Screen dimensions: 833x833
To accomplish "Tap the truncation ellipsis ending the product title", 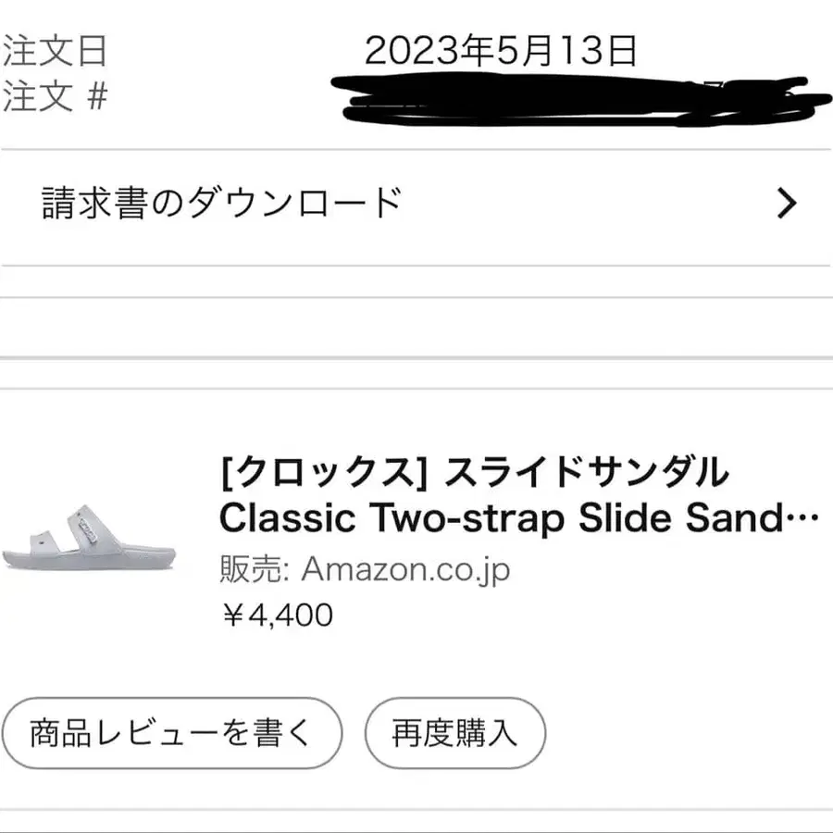I will point(802,520).
